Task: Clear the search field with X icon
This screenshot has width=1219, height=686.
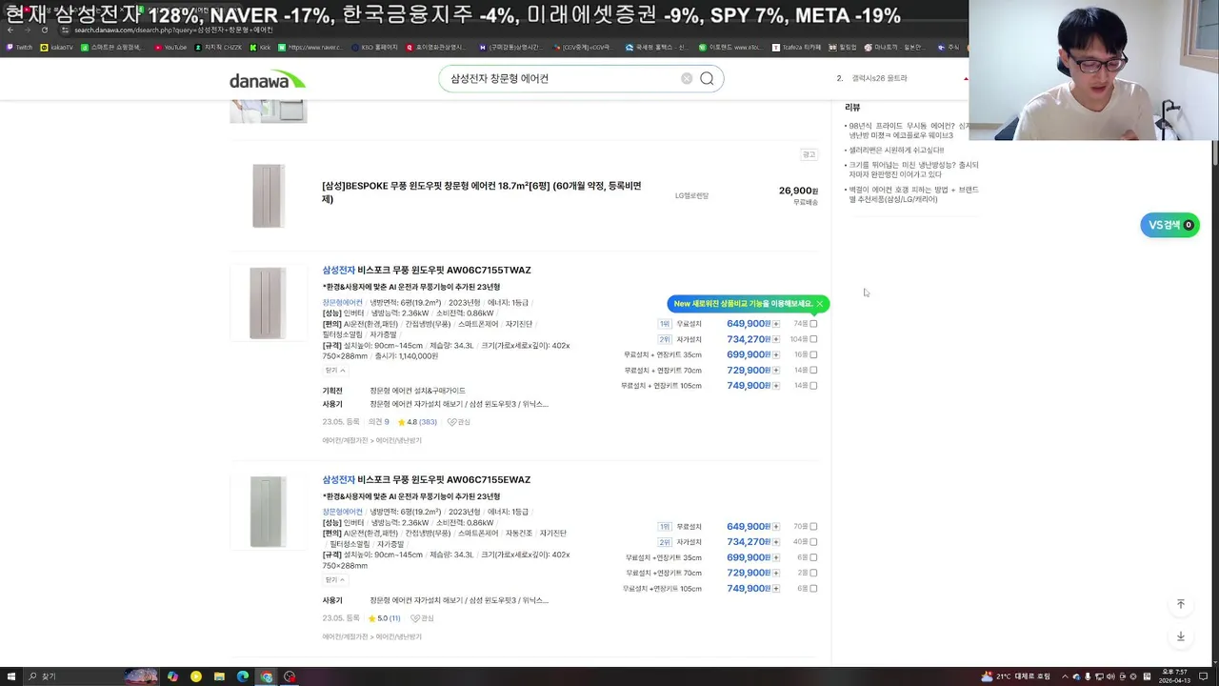Action: pos(687,78)
